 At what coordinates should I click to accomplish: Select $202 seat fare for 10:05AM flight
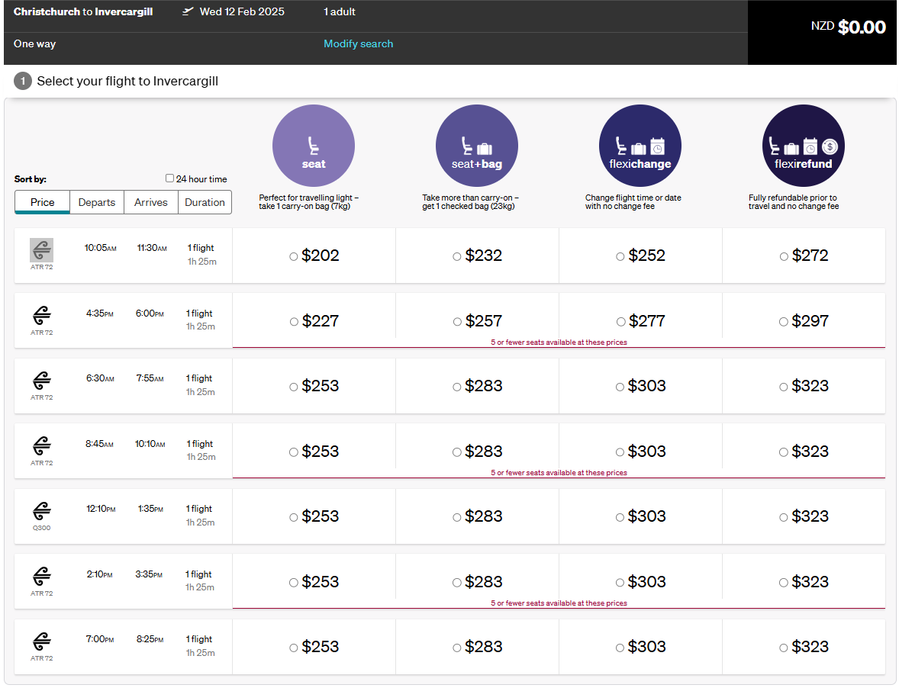point(294,256)
